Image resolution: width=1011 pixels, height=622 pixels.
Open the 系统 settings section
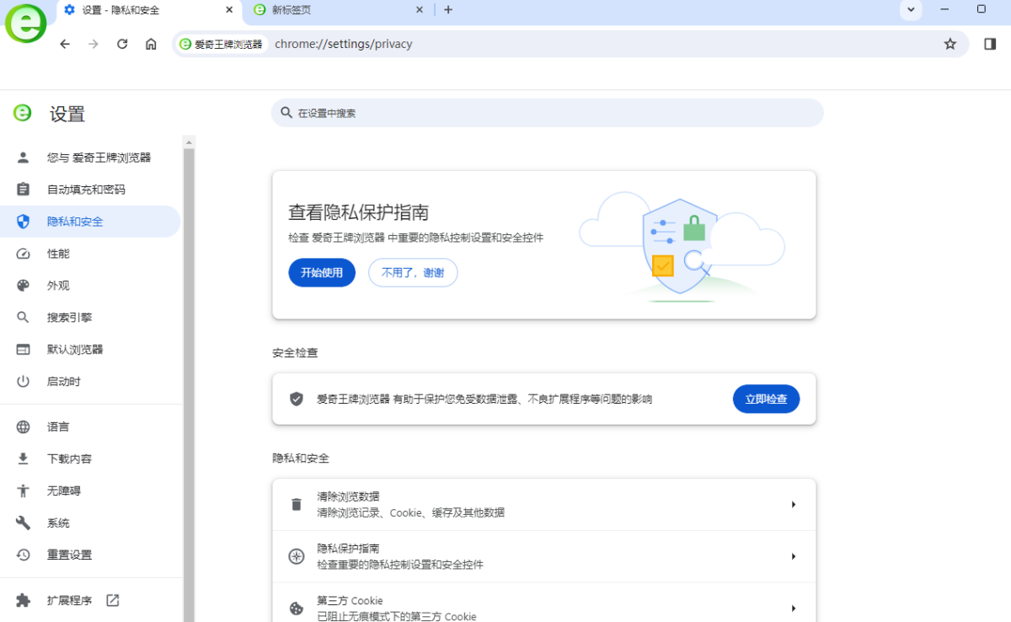coord(57,523)
